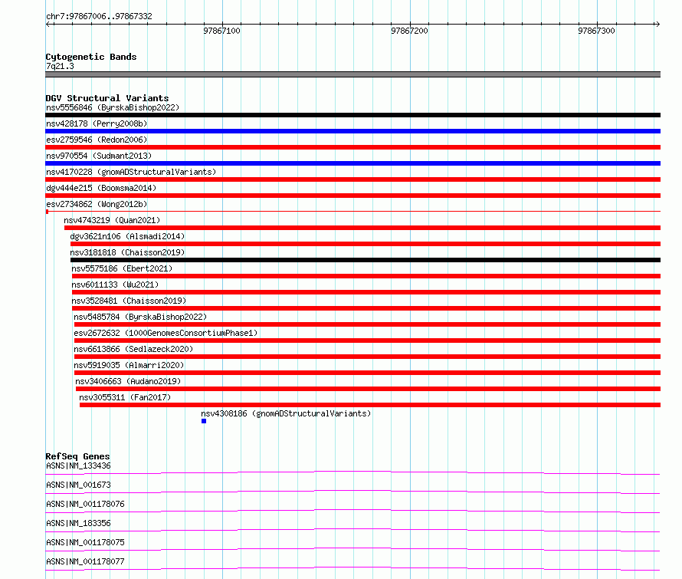Screen dimensions: 682x579
Task: Open the nsv4743219 (Quan2021) label
Action: point(112,220)
